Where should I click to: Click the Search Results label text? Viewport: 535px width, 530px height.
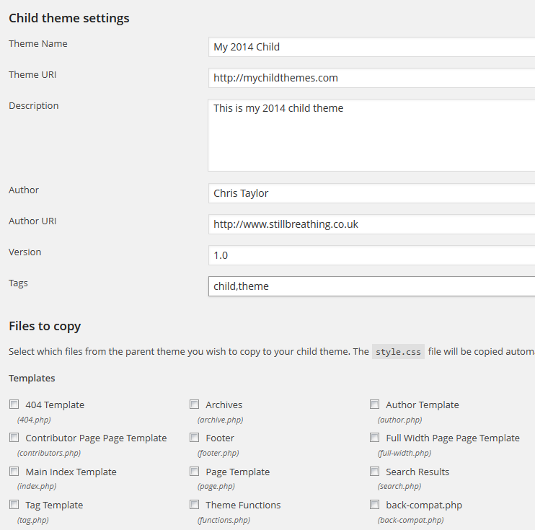[x=417, y=472]
